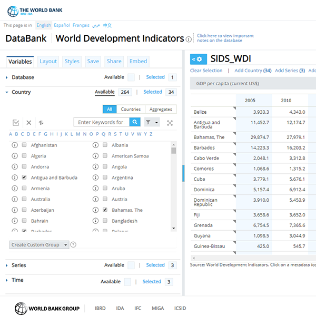Open metadata arrow for Cuba row
This screenshot has width=316, height=316.
(x=234, y=175)
